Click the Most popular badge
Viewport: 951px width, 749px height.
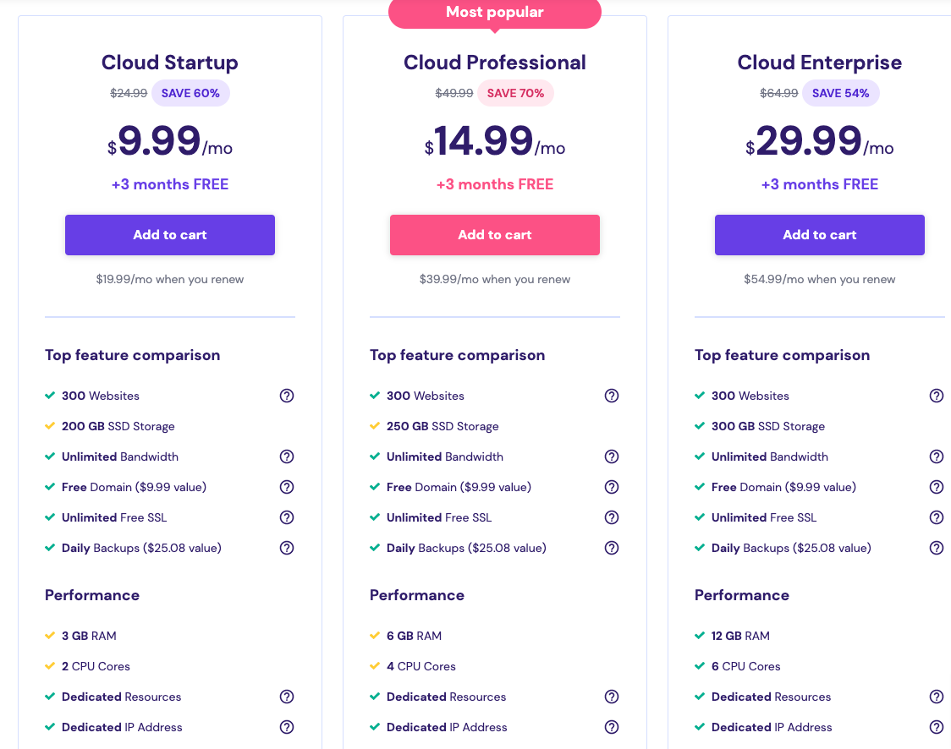point(494,12)
